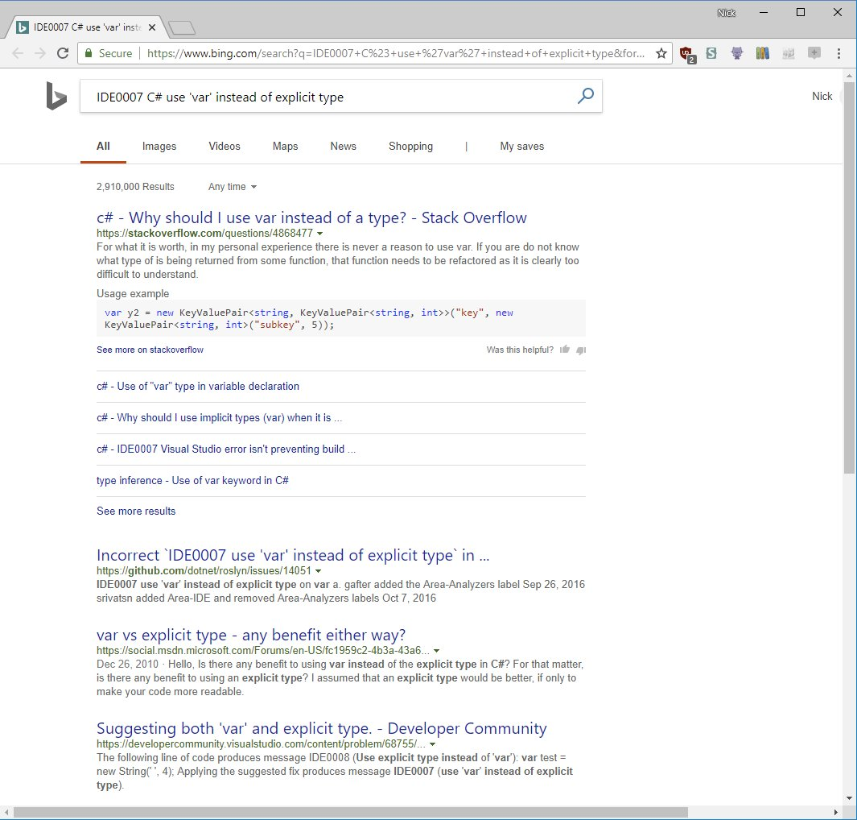The image size is (857, 820).
Task: Open the colorful books extension icon
Action: [x=762, y=53]
